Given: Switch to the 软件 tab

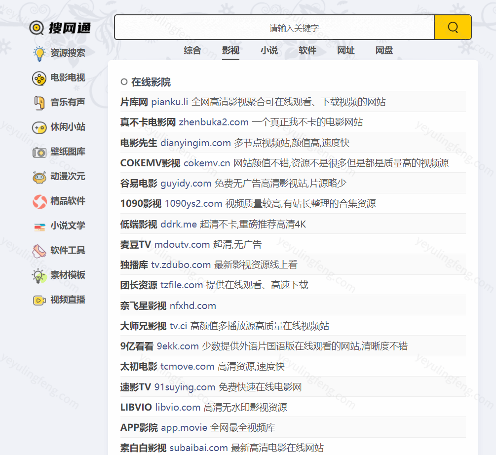Looking at the screenshot, I should coord(307,50).
